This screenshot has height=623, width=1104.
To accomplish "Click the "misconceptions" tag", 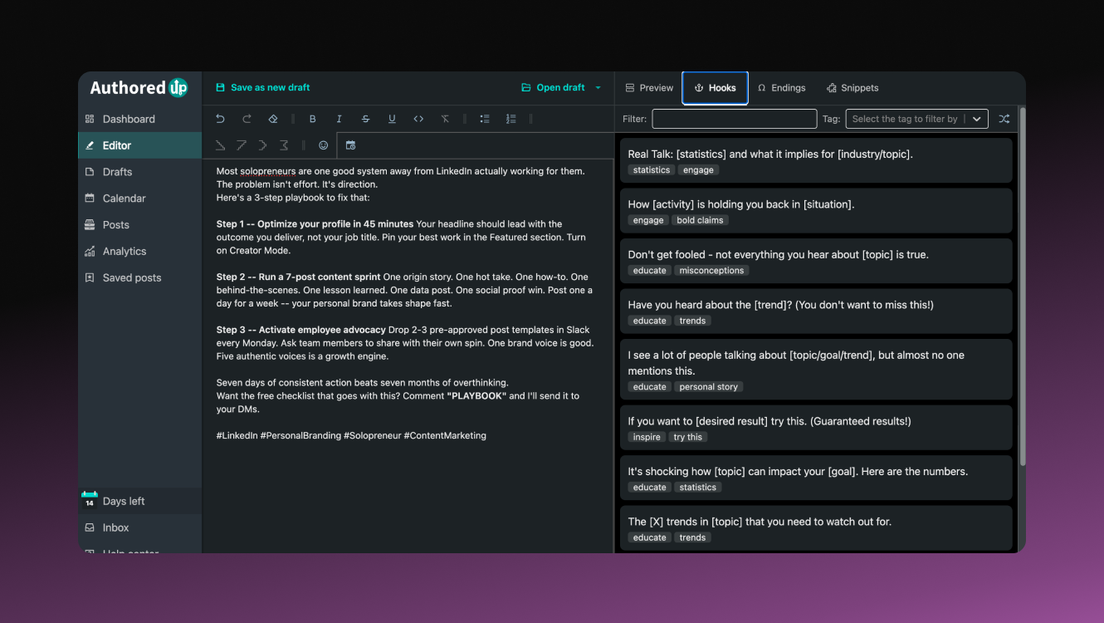I will pyautogui.click(x=711, y=271).
